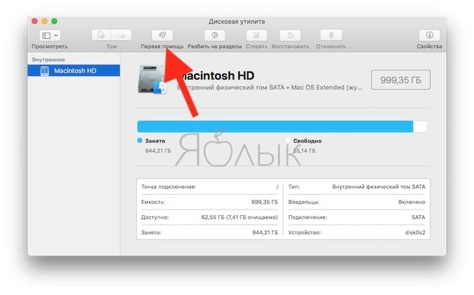
Task: Click the Macintosh HD drive icon in sidebar
Action: (x=45, y=71)
